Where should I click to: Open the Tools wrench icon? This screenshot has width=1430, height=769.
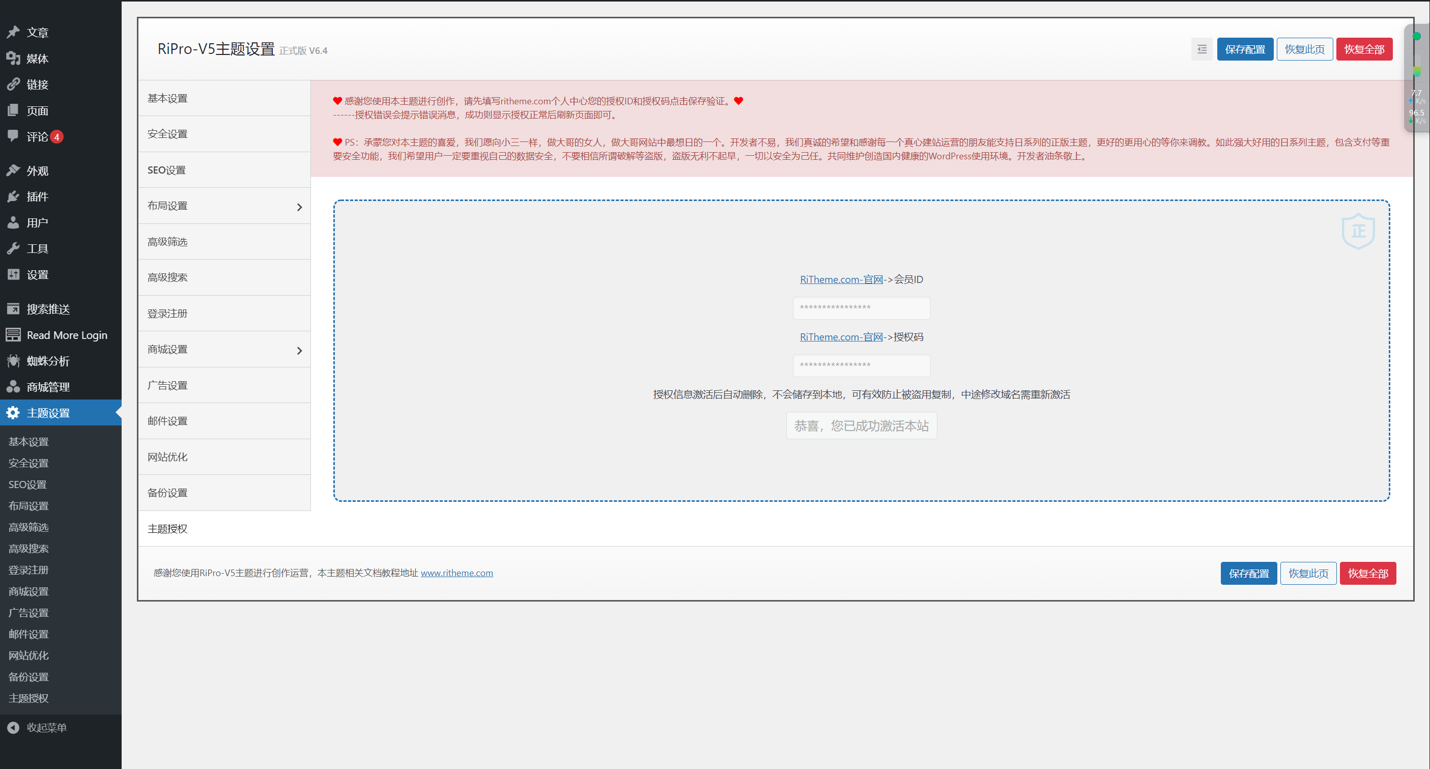click(x=13, y=249)
